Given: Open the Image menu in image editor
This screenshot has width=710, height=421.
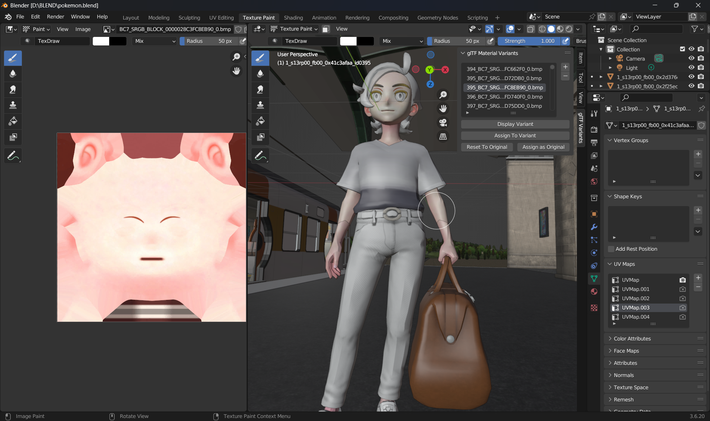Looking at the screenshot, I should pyautogui.click(x=83, y=29).
